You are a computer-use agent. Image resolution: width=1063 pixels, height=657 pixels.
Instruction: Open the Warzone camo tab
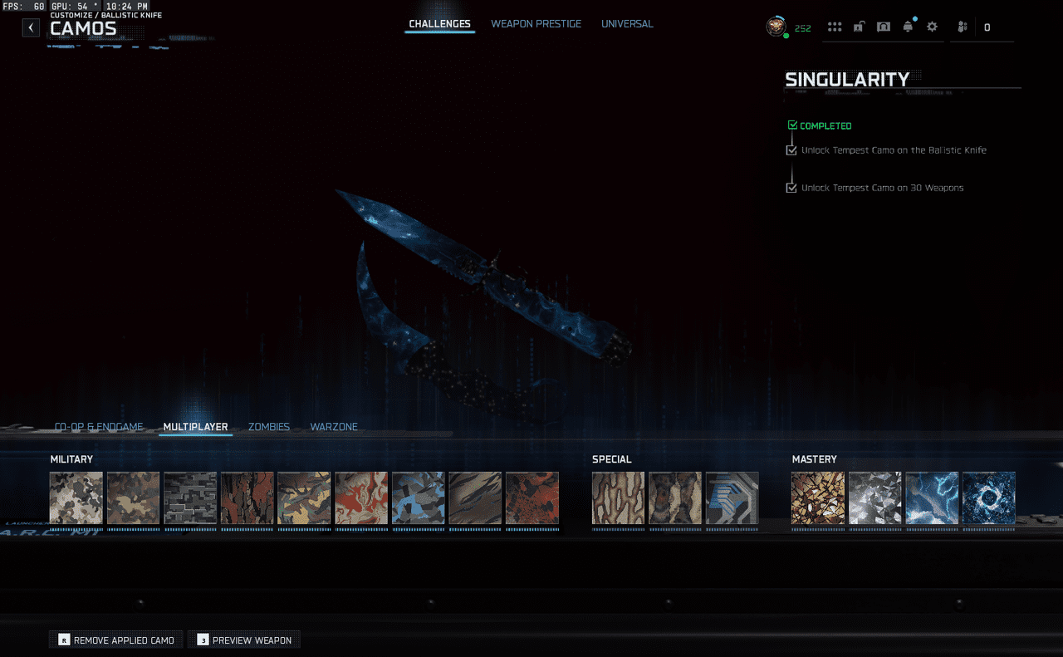334,427
